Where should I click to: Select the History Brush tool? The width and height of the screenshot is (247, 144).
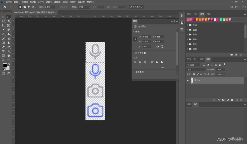point(3,38)
